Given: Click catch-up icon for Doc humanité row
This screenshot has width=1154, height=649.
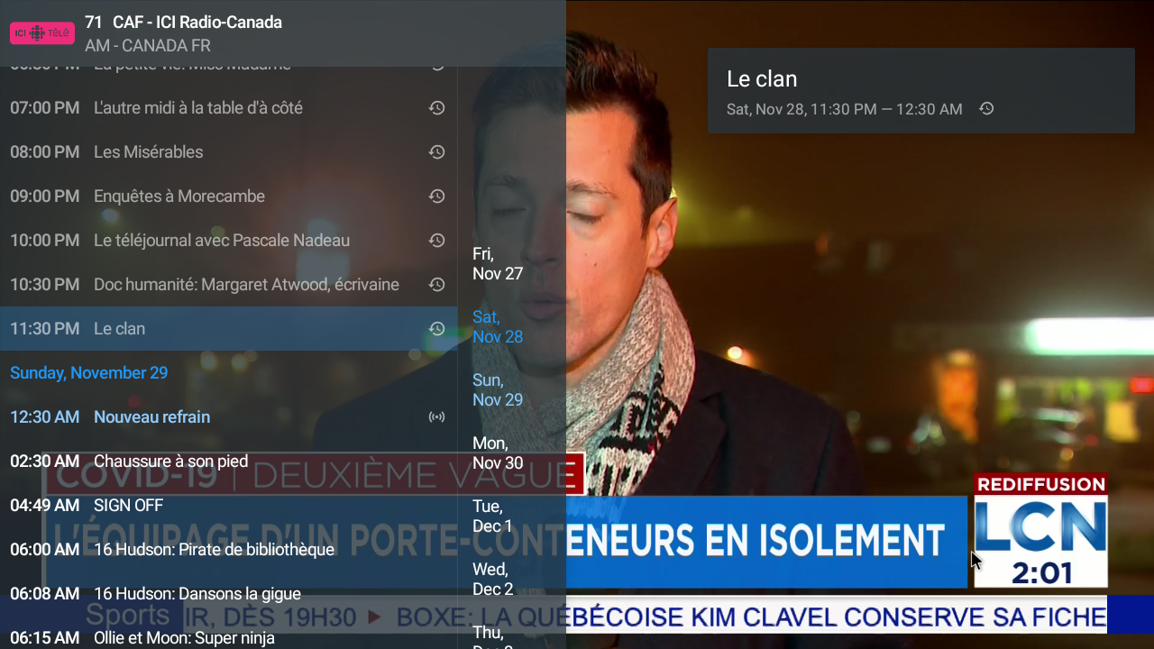Looking at the screenshot, I should click(436, 285).
